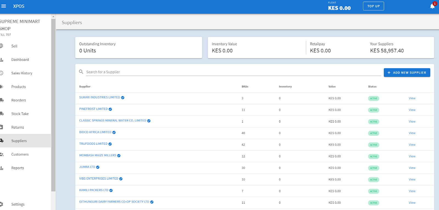The width and height of the screenshot is (439, 210).
Task: Click the TOP UP button
Action: point(373,6)
